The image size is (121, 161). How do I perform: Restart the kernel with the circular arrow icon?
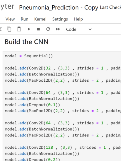48,29
